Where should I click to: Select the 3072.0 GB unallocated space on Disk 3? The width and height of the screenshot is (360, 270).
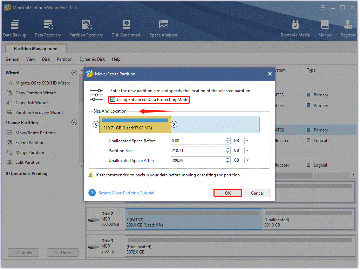[x=240, y=247]
